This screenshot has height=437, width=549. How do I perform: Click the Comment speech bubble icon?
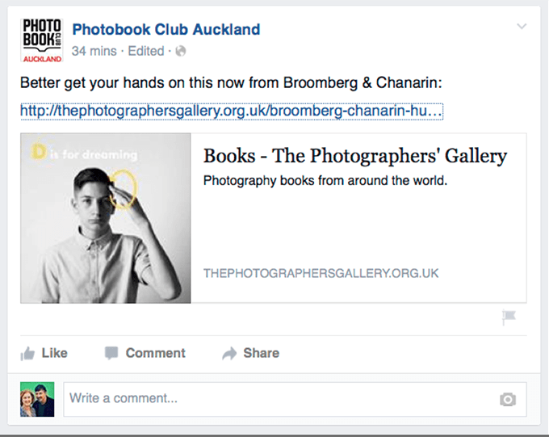click(111, 353)
